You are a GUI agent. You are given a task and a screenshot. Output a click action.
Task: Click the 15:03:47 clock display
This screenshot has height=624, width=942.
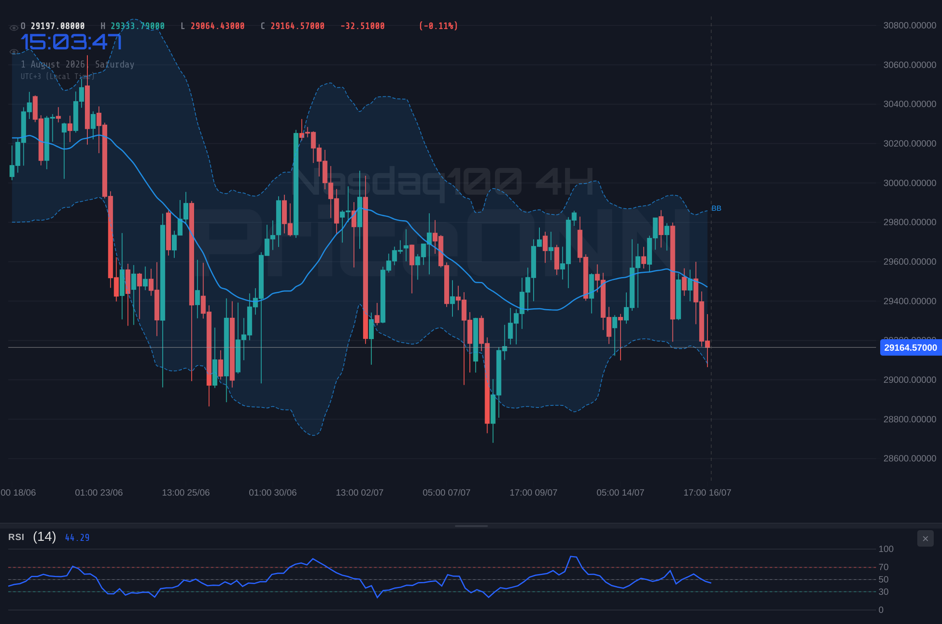click(71, 42)
